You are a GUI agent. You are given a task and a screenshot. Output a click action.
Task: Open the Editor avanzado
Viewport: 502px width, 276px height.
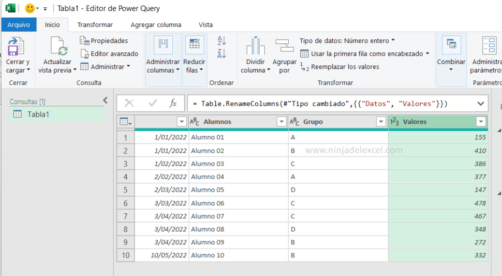click(109, 53)
